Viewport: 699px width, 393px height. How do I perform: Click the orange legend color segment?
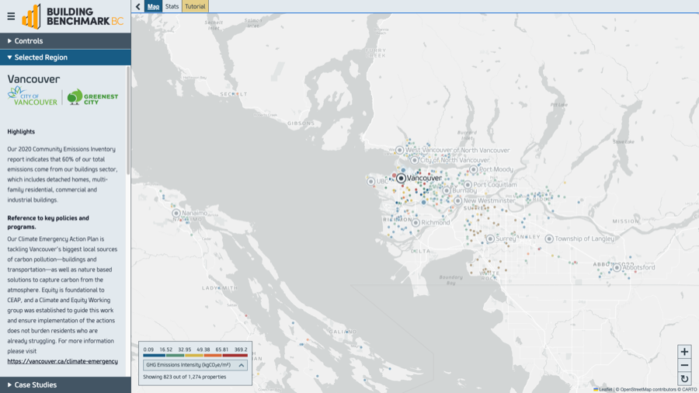[213, 356]
